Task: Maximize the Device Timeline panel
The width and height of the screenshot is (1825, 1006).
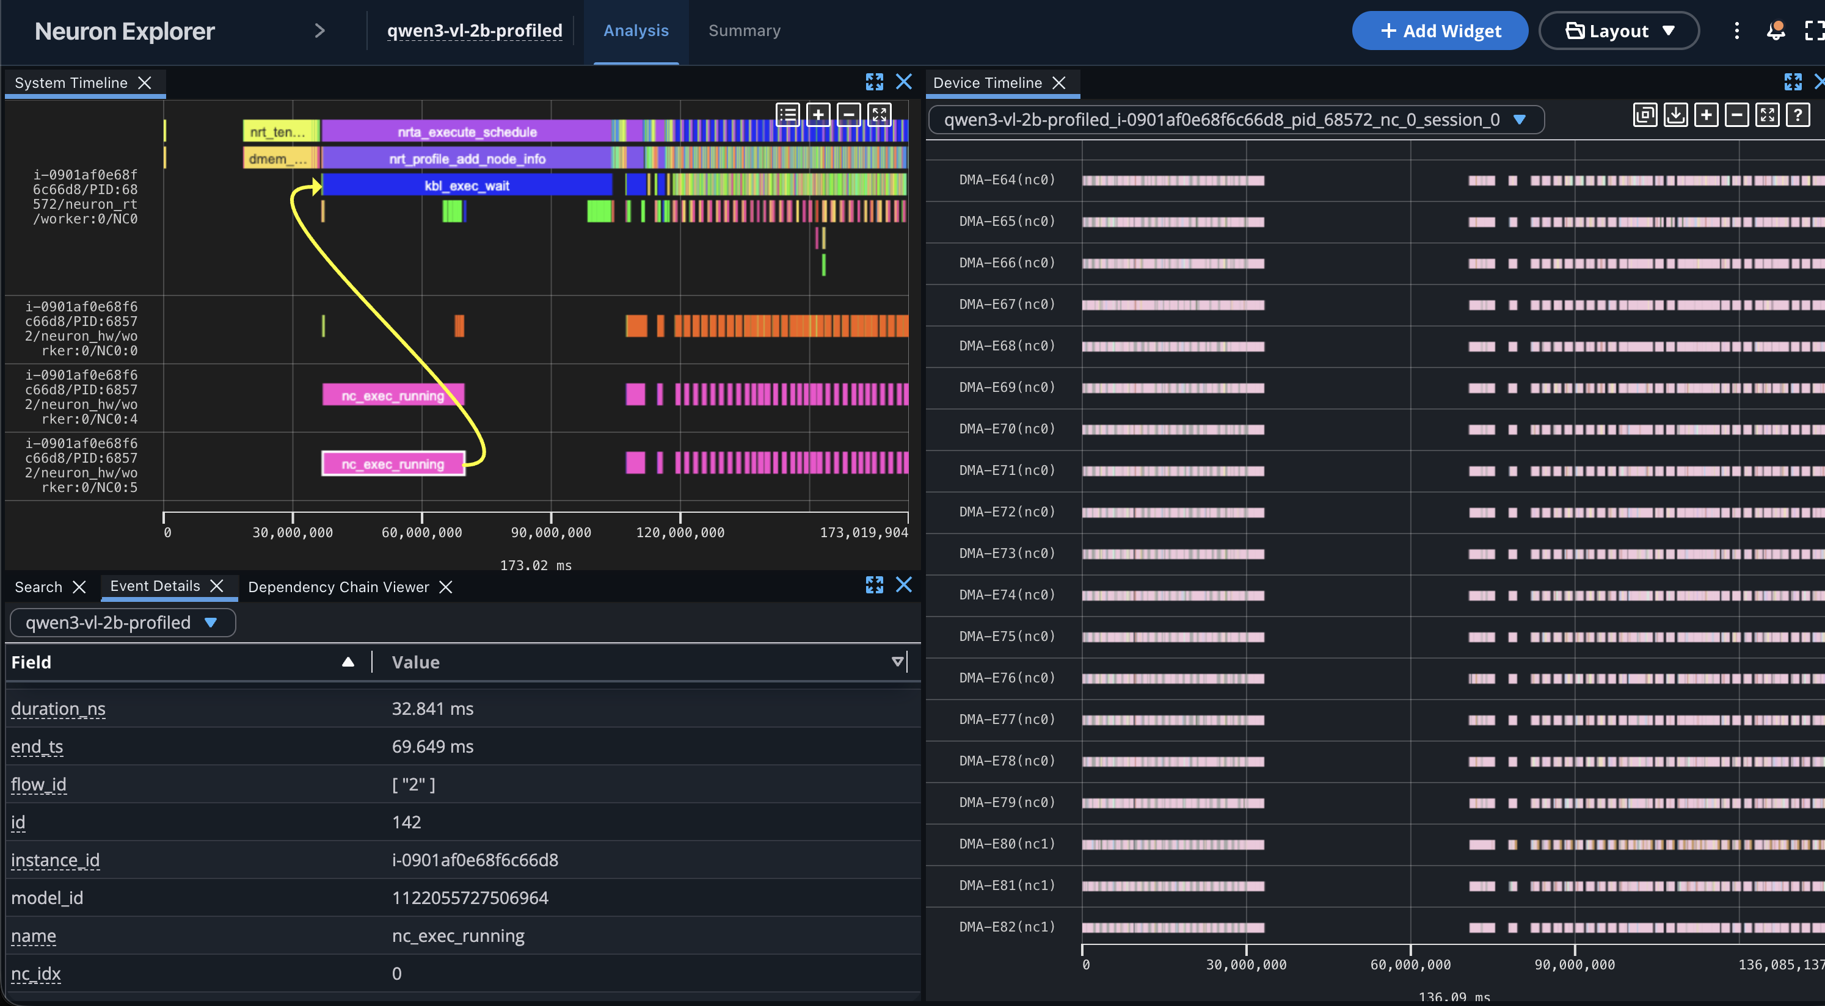Action: pyautogui.click(x=1793, y=82)
